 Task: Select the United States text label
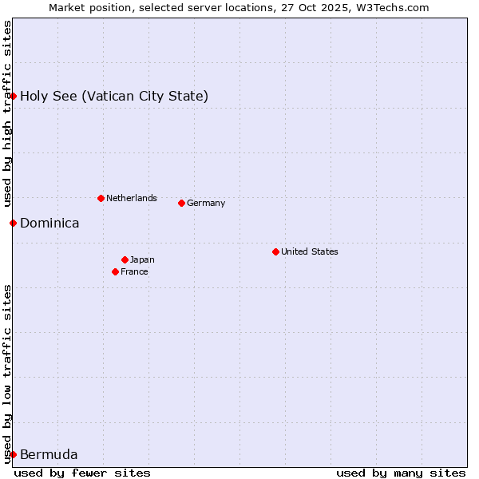tap(309, 252)
